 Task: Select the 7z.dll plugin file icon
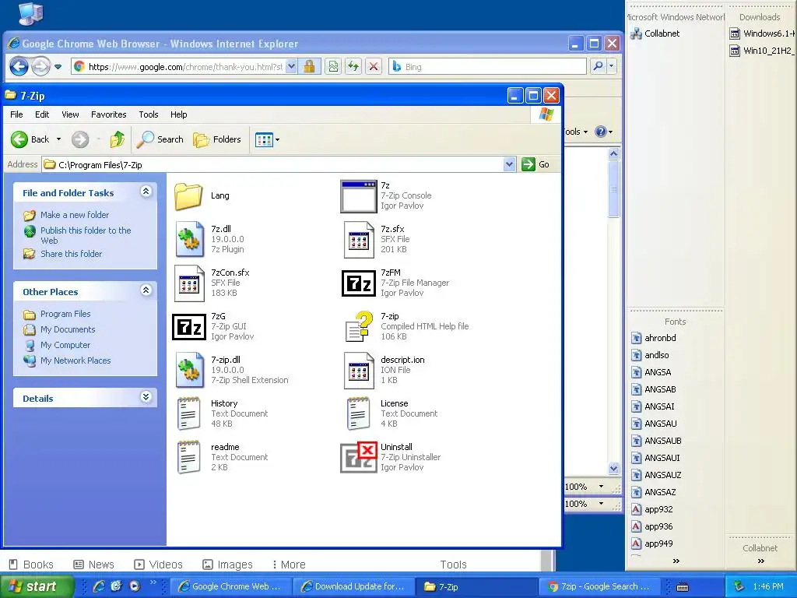[x=190, y=239]
